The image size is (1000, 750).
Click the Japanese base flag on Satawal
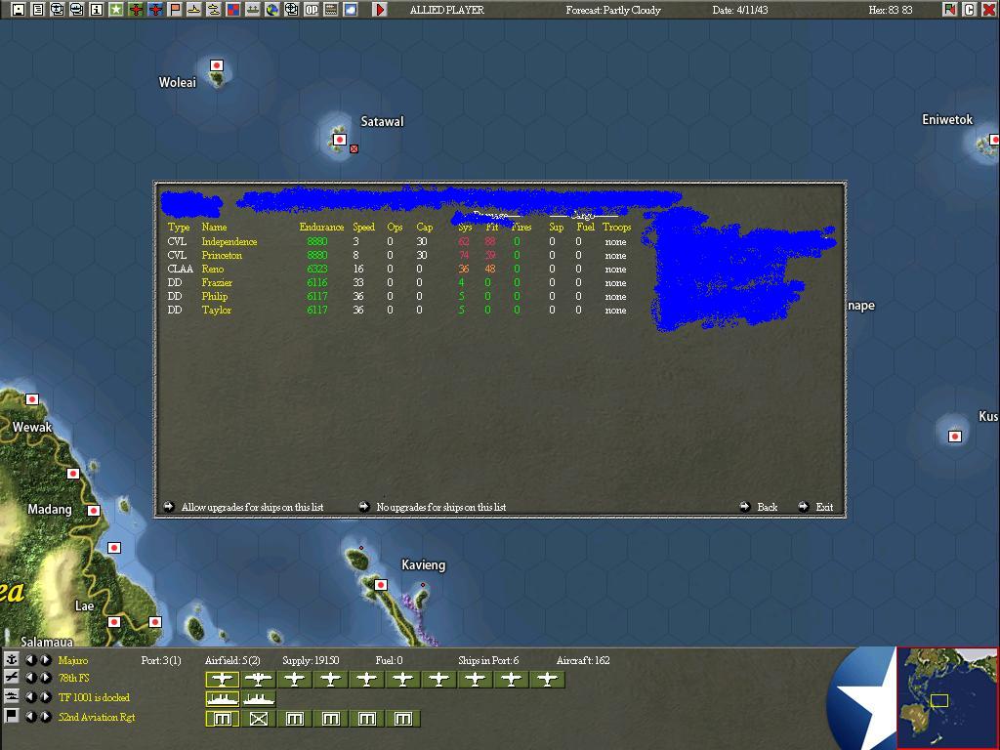[x=340, y=139]
